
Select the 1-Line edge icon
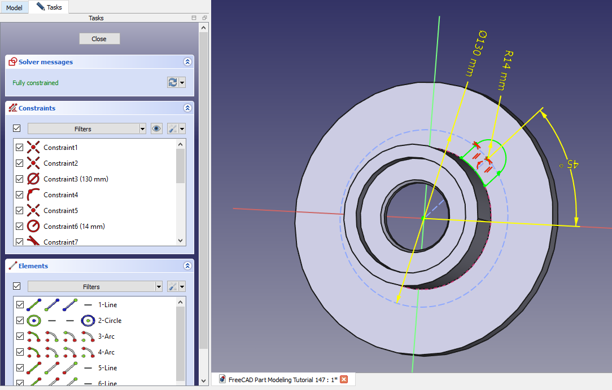[34, 305]
